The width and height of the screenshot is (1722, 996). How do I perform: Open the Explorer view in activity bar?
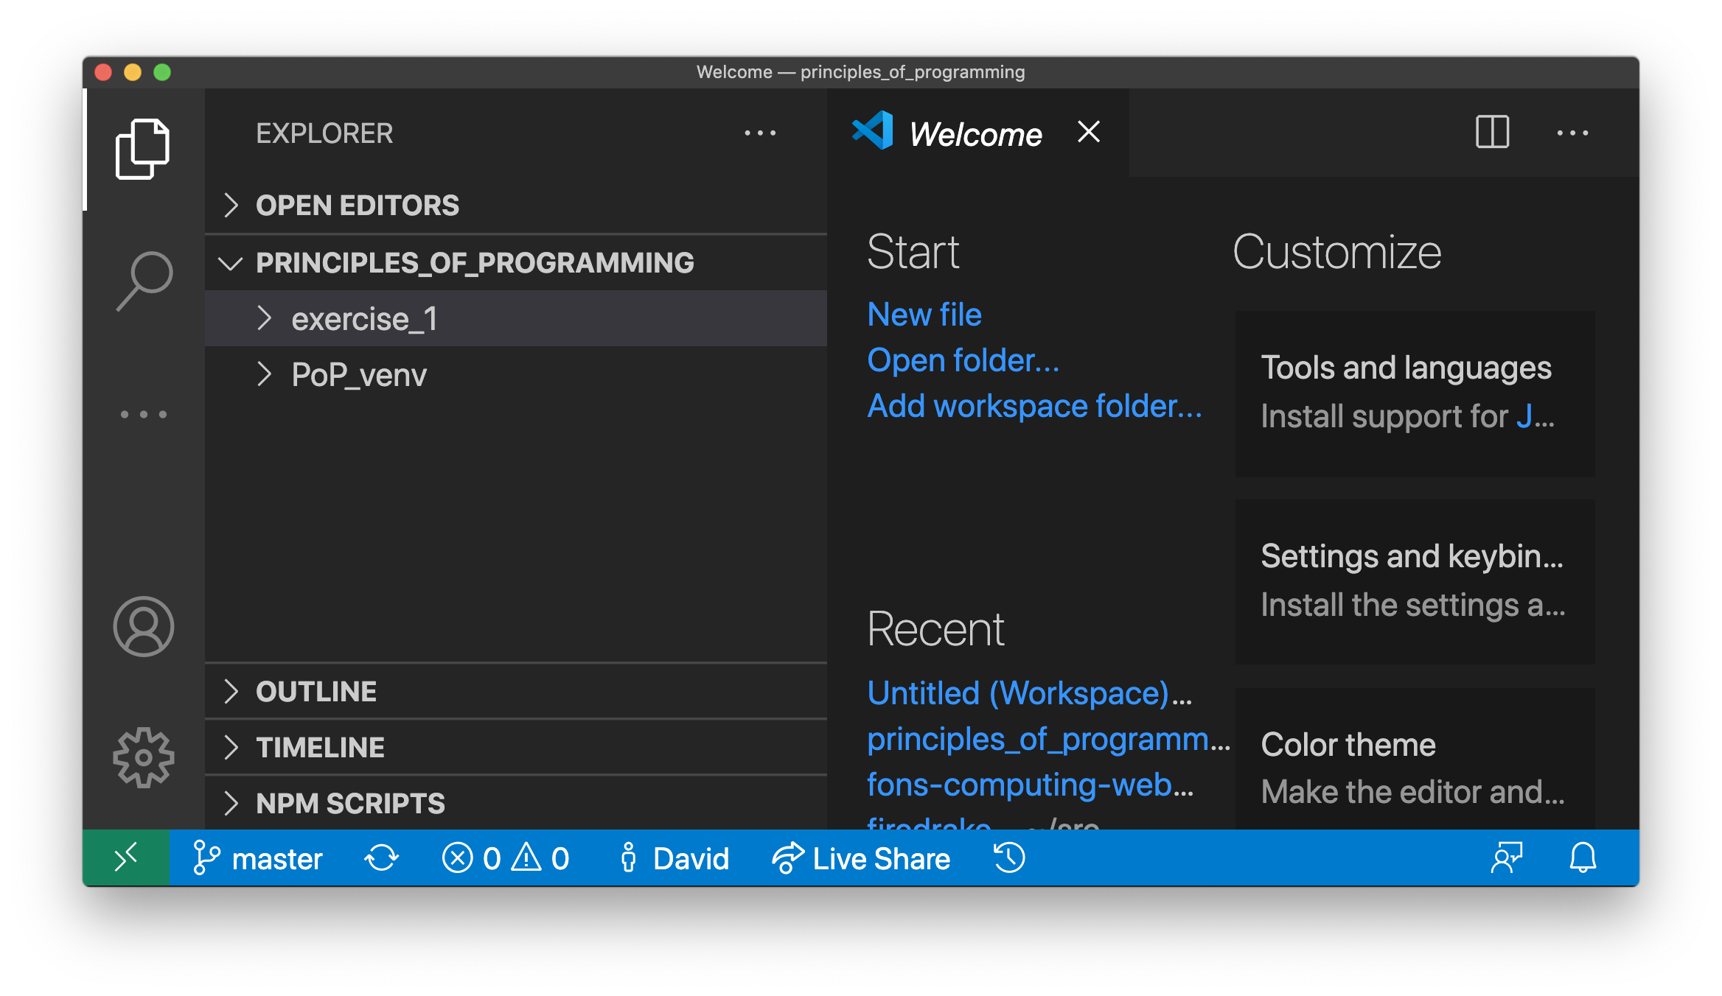pyautogui.click(x=143, y=149)
